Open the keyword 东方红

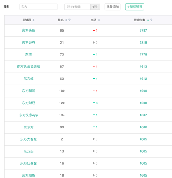pyautogui.click(x=28, y=79)
